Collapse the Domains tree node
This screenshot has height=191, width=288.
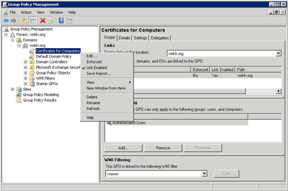[12, 40]
